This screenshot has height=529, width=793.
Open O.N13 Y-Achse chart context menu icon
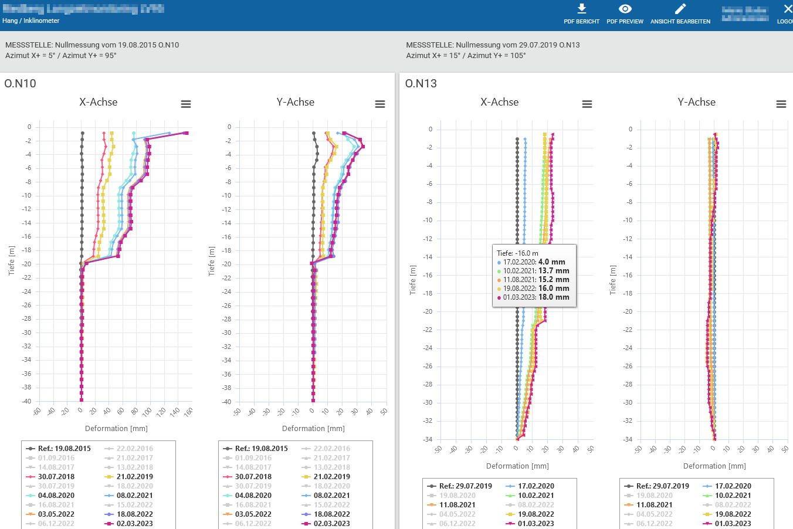point(781,104)
